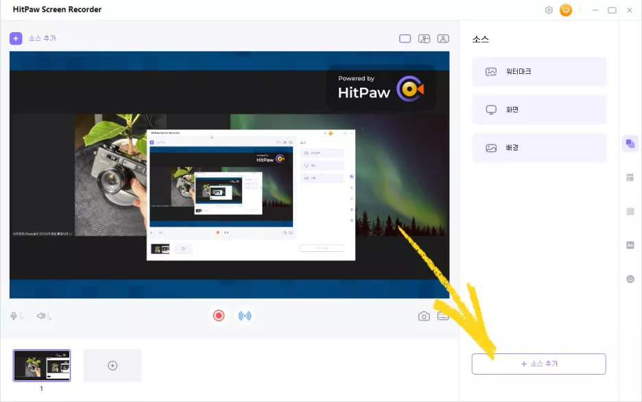The image size is (642, 402).
Task: Select the 화면 source item
Action: 539,110
